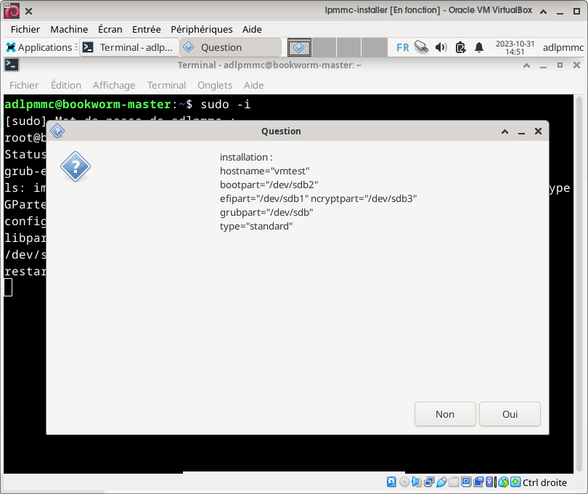Roll up the Question dialog with the arrow button

coord(505,131)
